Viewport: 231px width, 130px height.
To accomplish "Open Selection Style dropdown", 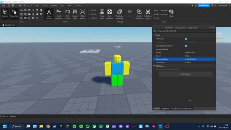I will pos(148,14).
